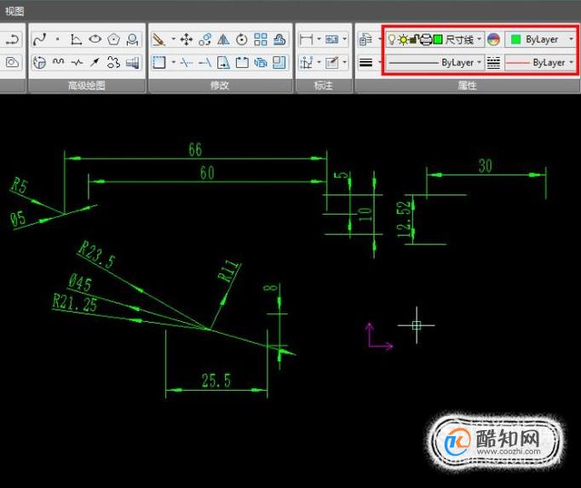Screen dimensions: 581x488
Task: Select the Ø5 diameter dimension
Action: point(18,219)
